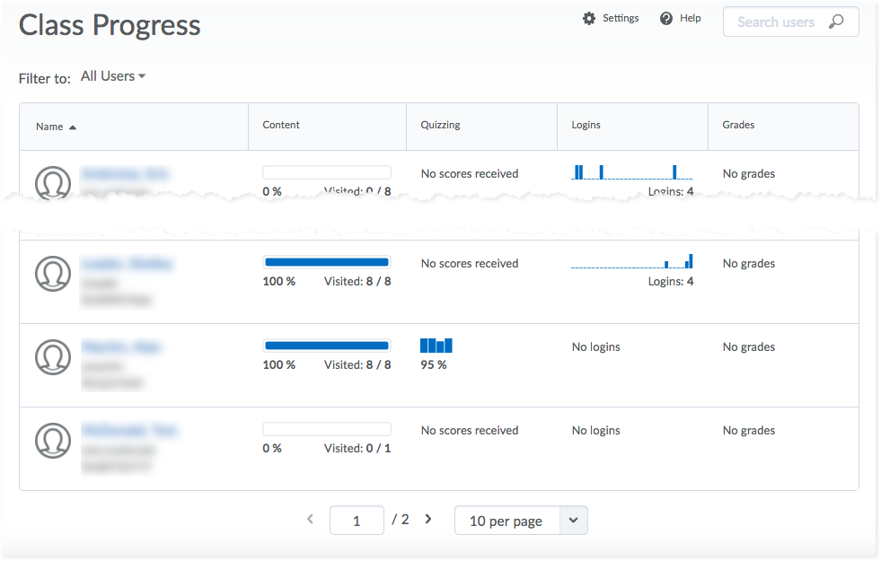The height and width of the screenshot is (561, 881).
Task: Click the Settings gear icon
Action: coord(589,19)
